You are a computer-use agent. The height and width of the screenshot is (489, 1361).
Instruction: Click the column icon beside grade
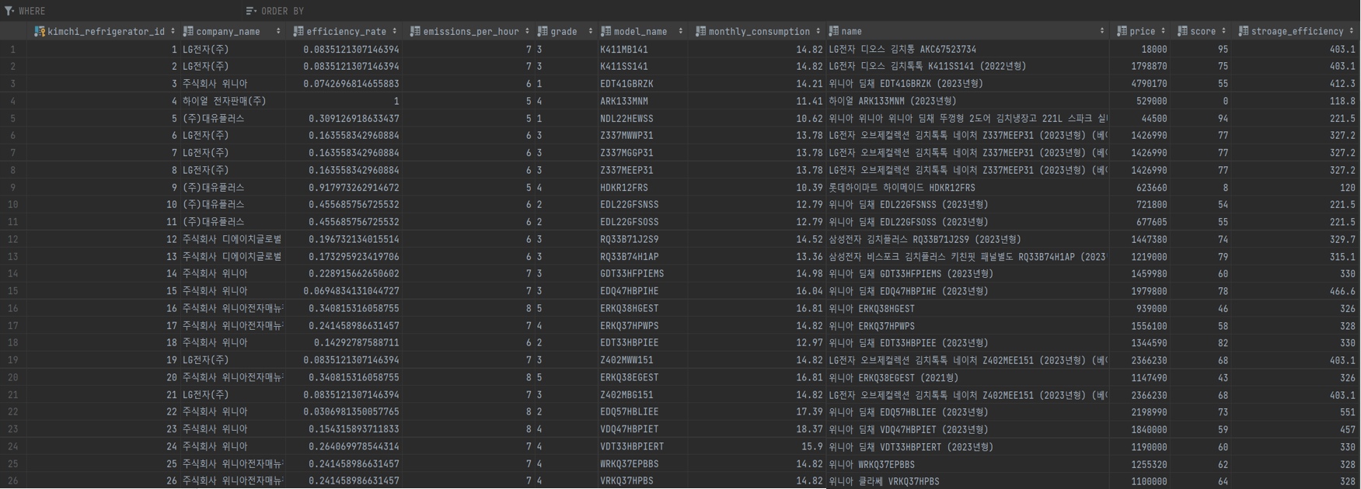543,31
